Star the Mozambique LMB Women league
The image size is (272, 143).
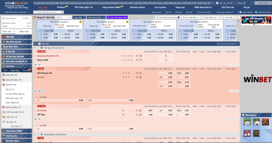(39, 134)
